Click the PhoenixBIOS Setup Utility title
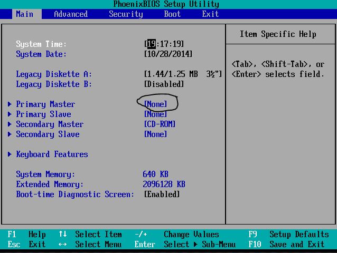Viewport: 337px width, 253px height. click(x=166, y=4)
